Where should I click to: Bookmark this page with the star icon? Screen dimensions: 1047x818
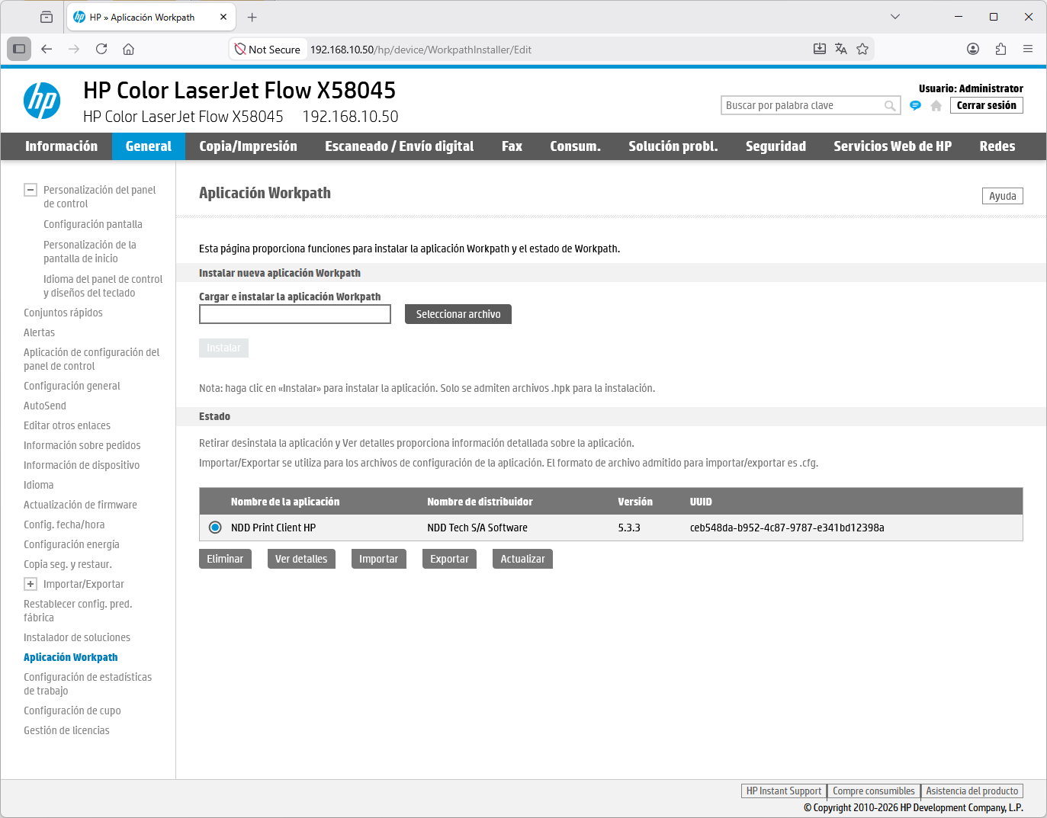(x=862, y=49)
